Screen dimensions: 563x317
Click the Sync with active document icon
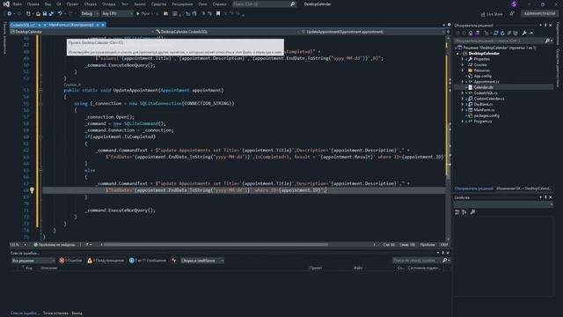click(x=496, y=33)
